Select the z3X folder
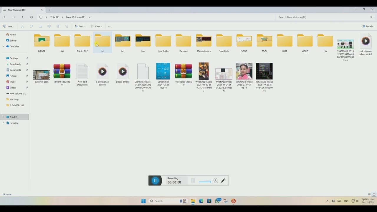 pos(325,43)
